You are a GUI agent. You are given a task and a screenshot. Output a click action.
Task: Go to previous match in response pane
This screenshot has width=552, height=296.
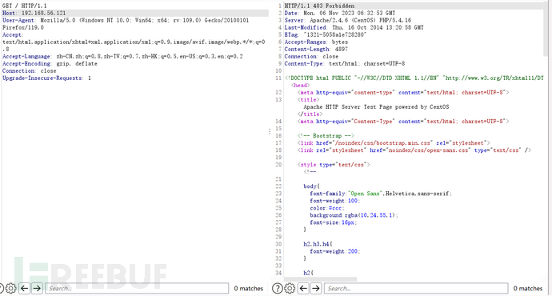click(x=303, y=288)
